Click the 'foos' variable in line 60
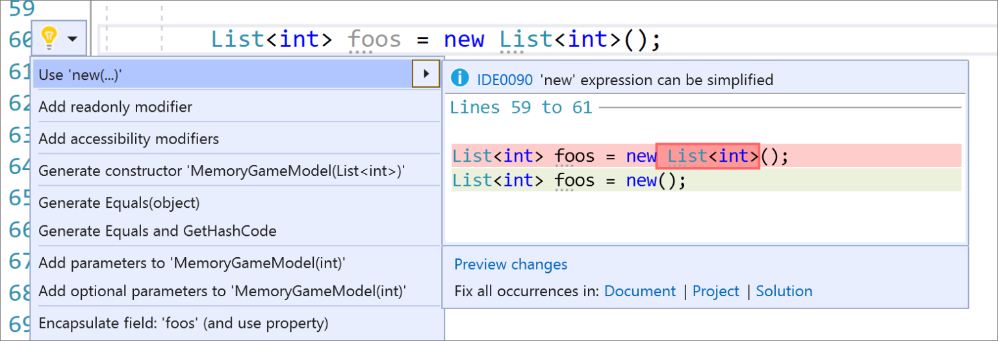The width and height of the screenshot is (998, 341). [374, 40]
